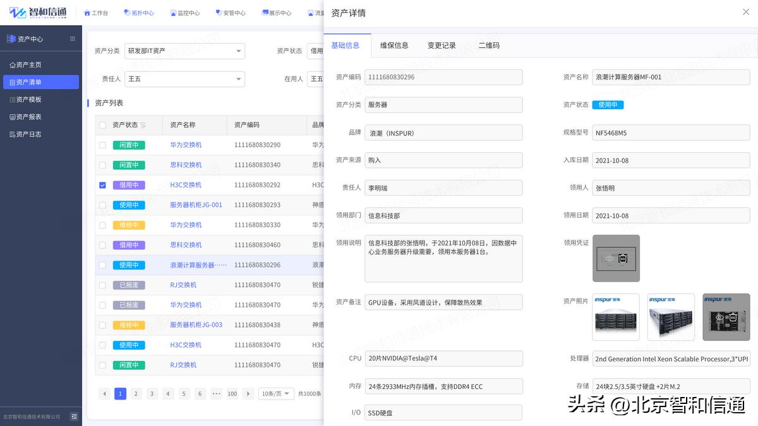
Task: Go to page 2 of results
Action: pyautogui.click(x=136, y=393)
